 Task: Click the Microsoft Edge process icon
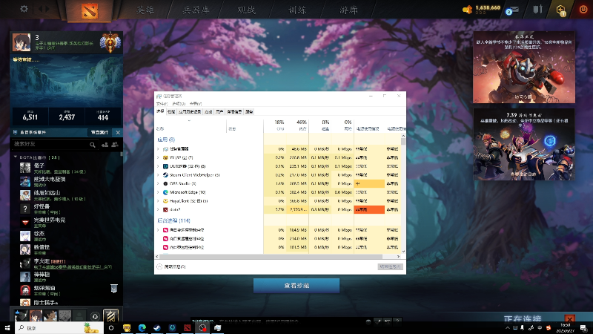(x=165, y=192)
